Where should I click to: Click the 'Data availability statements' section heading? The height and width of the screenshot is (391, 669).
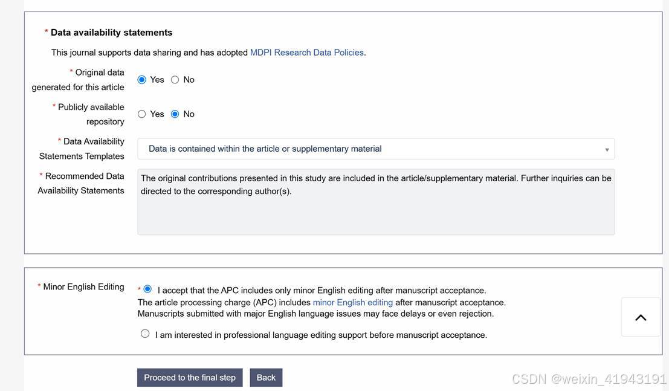pyautogui.click(x=111, y=33)
